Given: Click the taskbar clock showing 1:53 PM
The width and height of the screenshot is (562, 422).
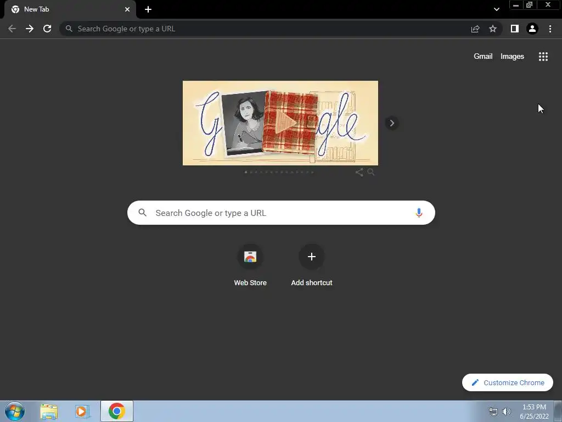Looking at the screenshot, I should coord(534,412).
